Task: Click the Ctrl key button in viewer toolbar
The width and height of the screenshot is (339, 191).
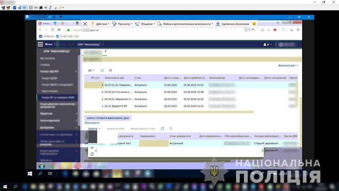Action: [36, 8]
